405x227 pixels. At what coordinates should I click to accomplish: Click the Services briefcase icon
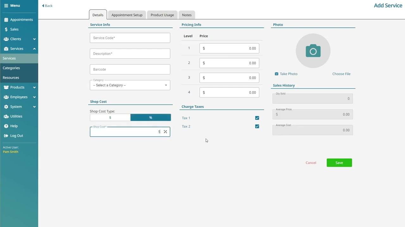6,49
